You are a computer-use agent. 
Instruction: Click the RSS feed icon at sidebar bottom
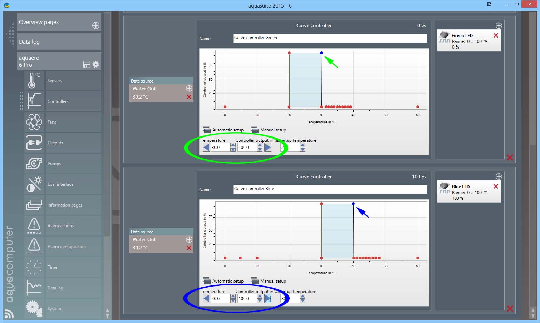click(x=9, y=313)
